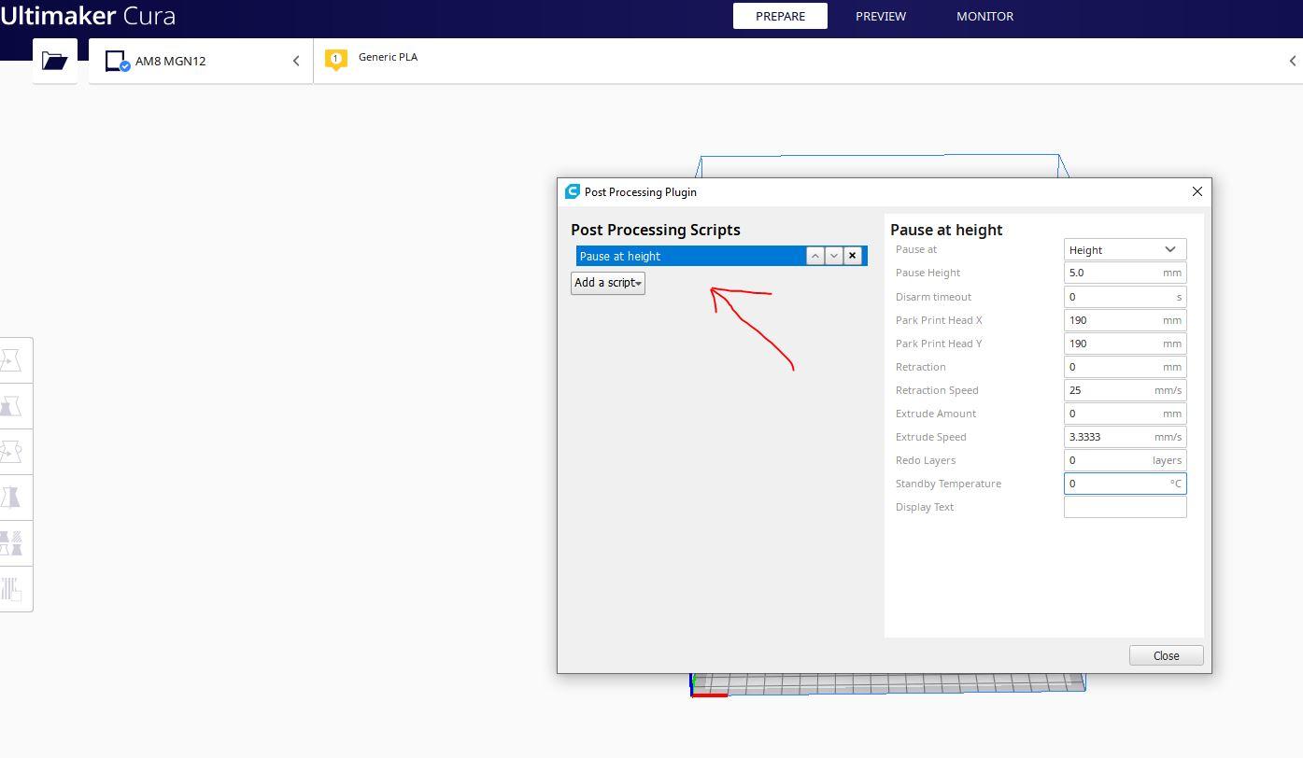Edit the Retraction distance field
This screenshot has width=1303, height=758.
pos(1126,367)
